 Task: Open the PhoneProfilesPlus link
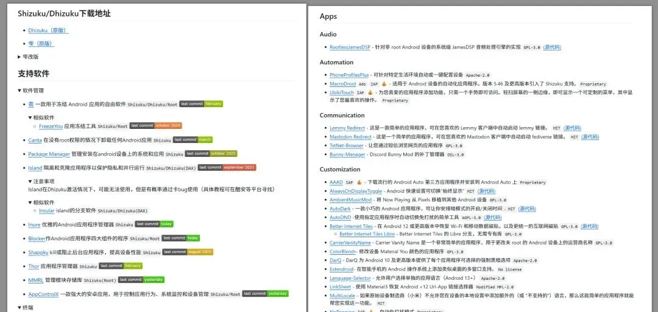(349, 75)
